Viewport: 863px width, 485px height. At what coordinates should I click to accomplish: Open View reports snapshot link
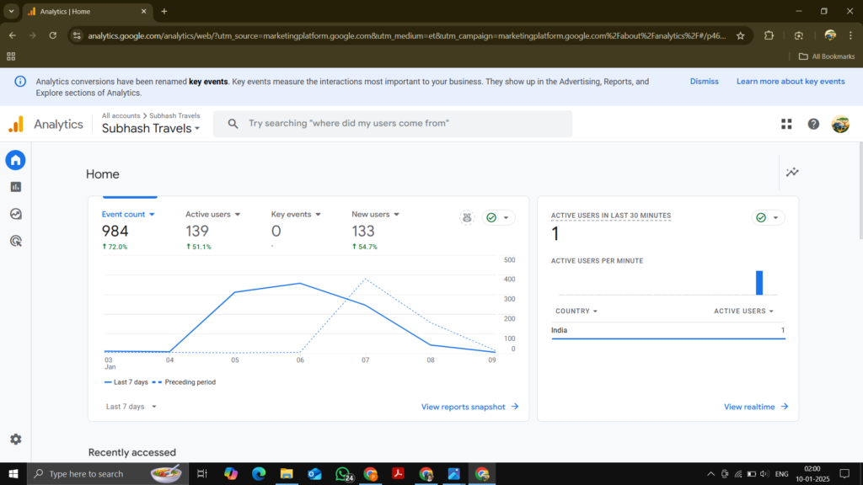[x=470, y=407]
